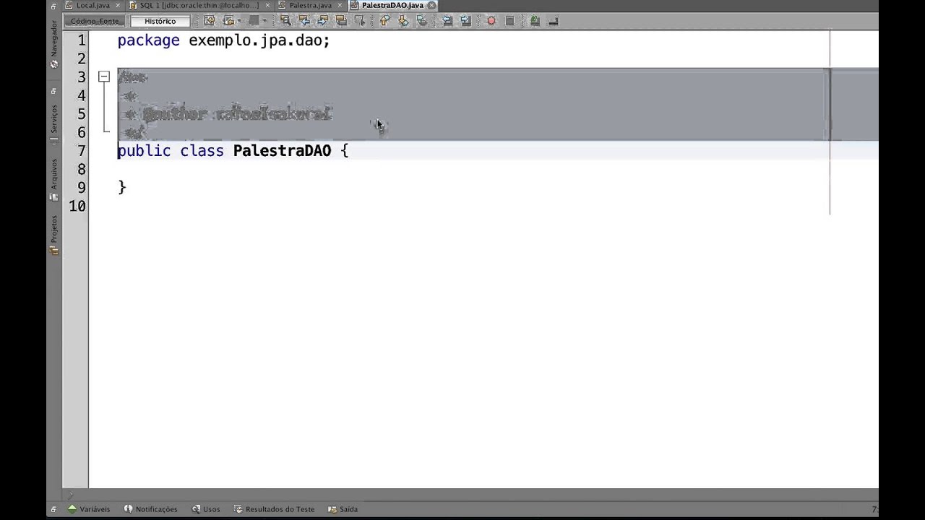
Task: Click the Projetos panel icon
Action: [x=53, y=251]
